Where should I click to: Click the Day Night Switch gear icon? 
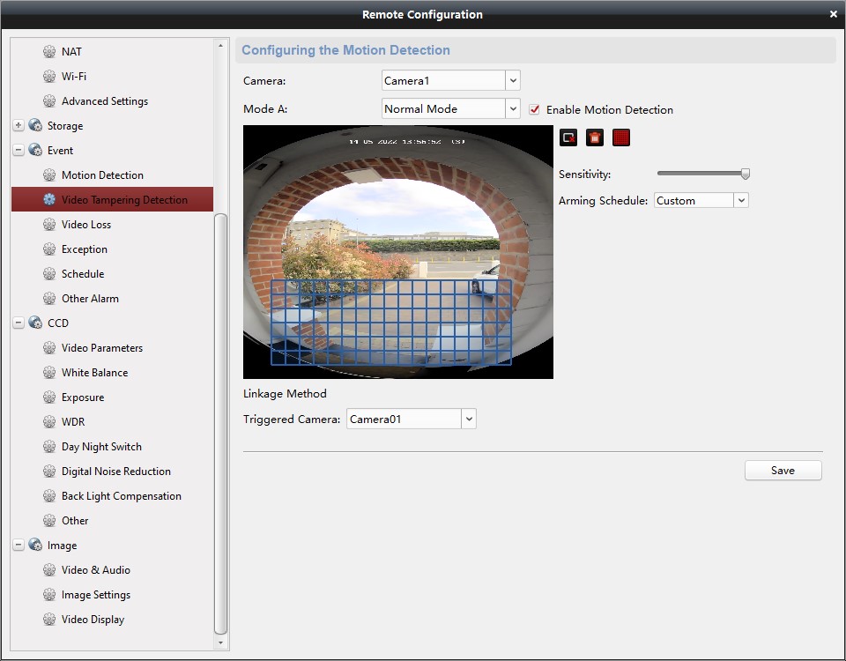48,446
